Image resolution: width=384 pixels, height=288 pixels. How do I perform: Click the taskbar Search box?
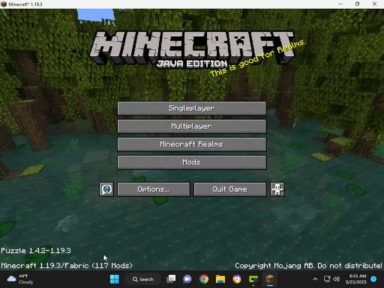[143, 279]
